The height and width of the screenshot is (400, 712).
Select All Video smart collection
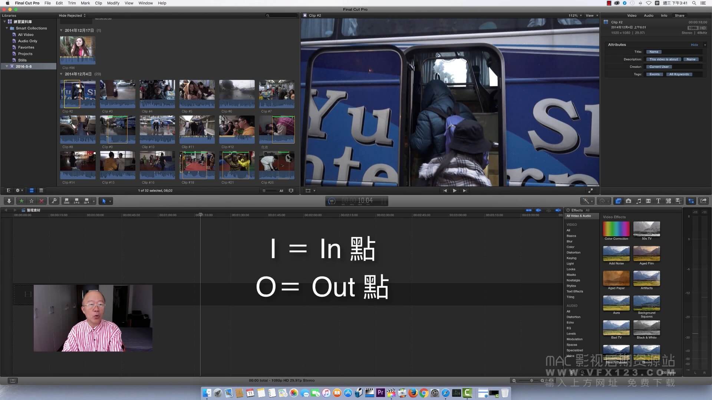[26, 34]
